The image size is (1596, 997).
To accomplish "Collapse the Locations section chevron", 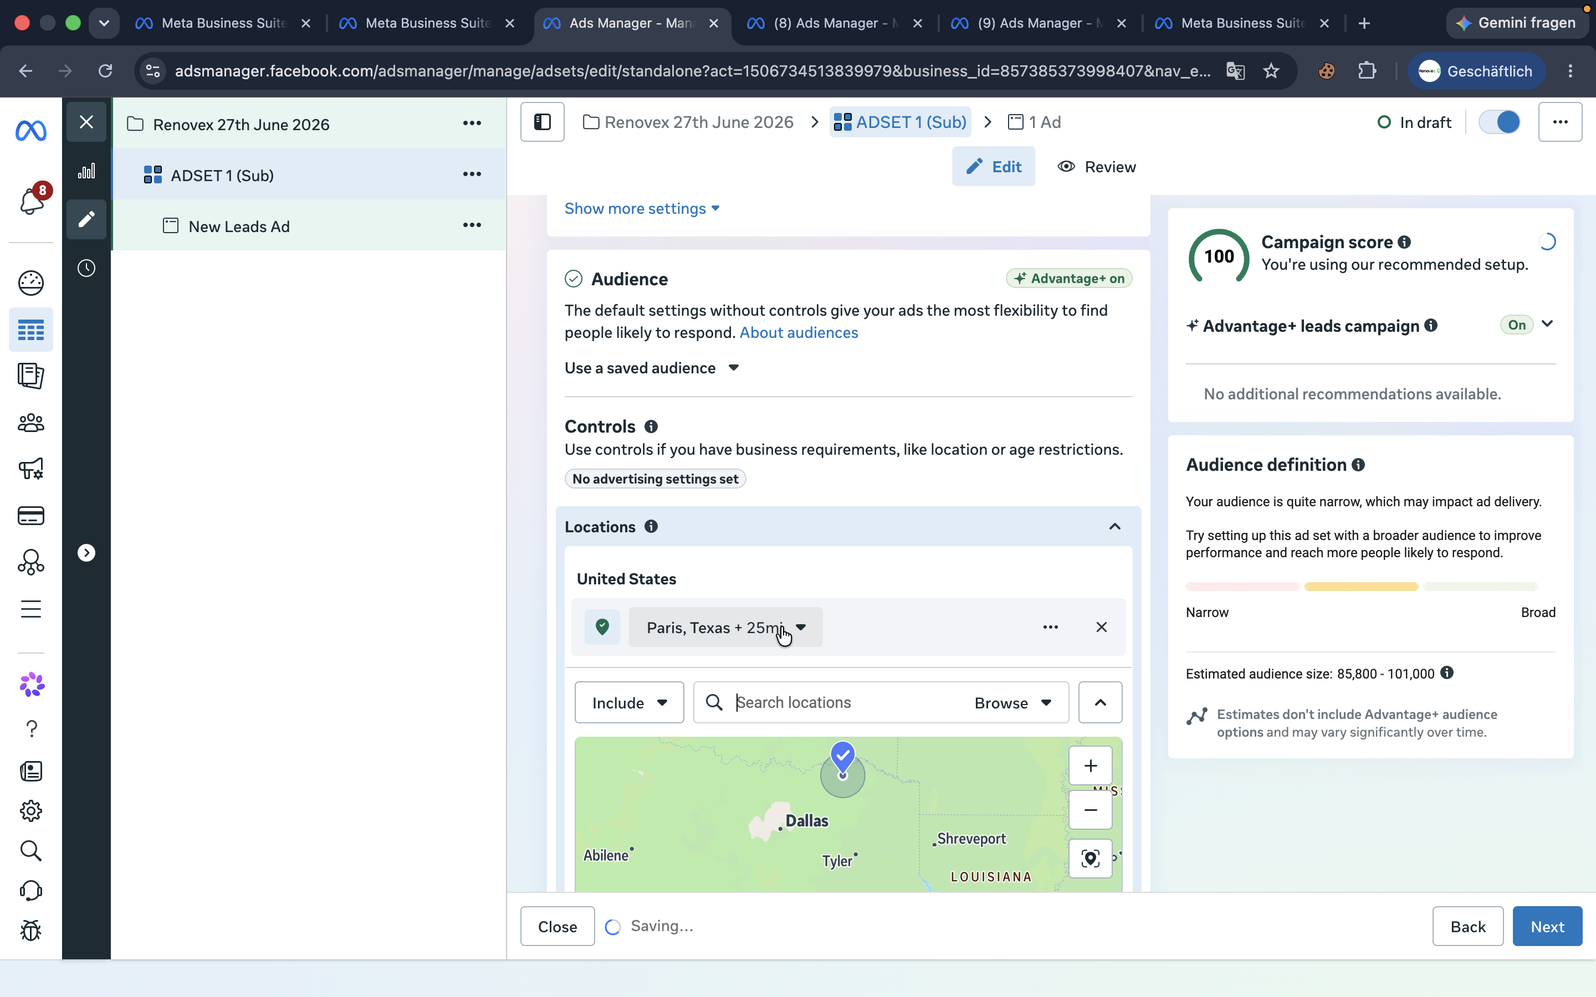I will [1114, 526].
